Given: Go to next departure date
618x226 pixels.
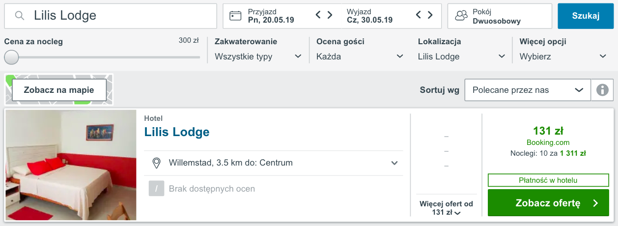Looking at the screenshot, I should (x=430, y=15).
